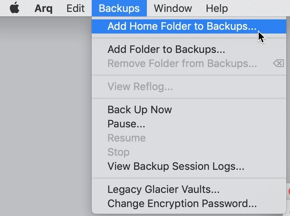Open View Backup Session Logs

pos(189,166)
